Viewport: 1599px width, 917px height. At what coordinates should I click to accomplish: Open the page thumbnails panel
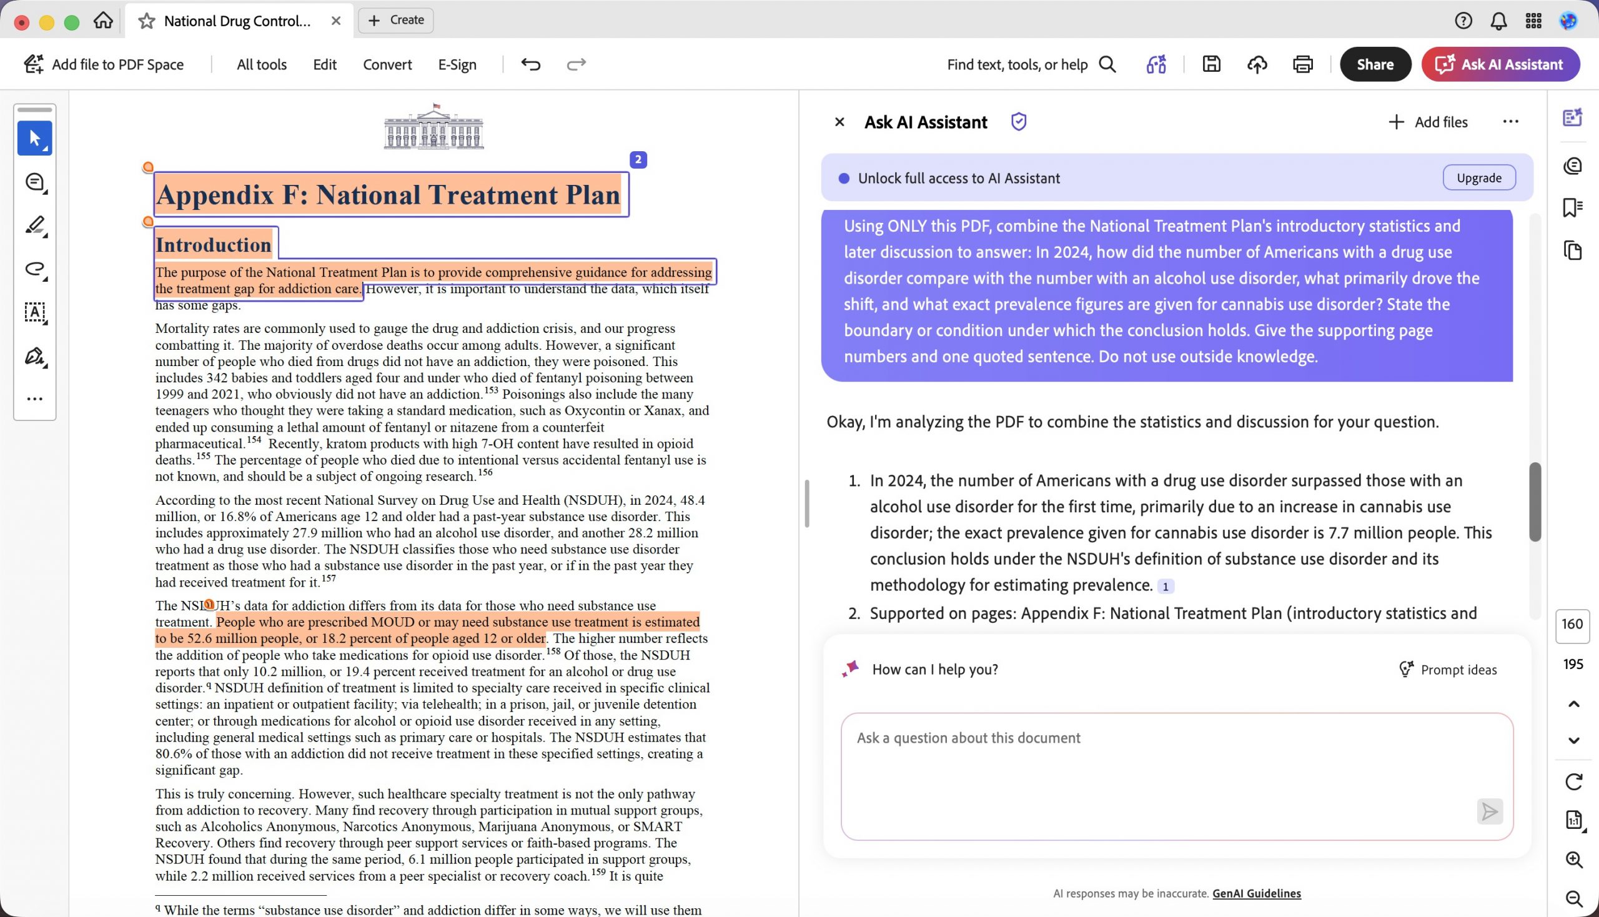(1573, 250)
